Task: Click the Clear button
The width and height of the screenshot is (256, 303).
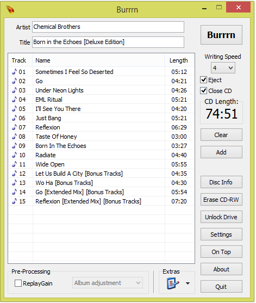Action: pyautogui.click(x=221, y=135)
